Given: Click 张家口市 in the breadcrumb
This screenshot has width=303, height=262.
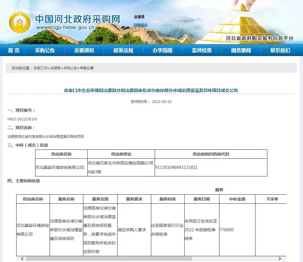Looking at the screenshot, I should pyautogui.click(x=41, y=68).
